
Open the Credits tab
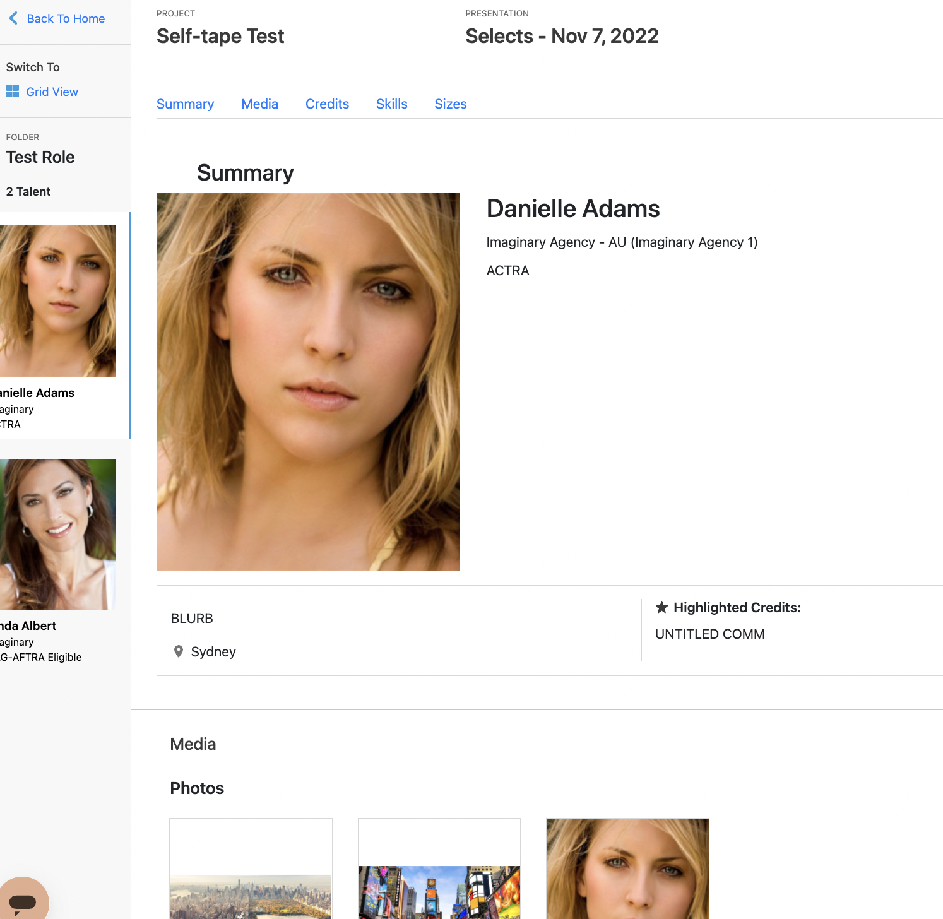click(x=327, y=104)
